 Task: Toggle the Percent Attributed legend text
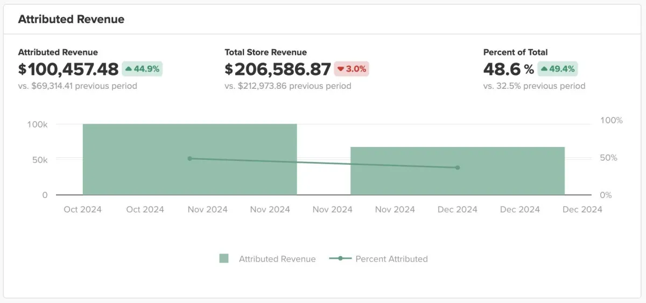(391, 259)
